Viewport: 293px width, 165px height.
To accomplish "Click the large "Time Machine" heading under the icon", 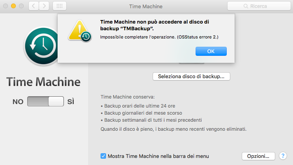I will click(x=43, y=82).
